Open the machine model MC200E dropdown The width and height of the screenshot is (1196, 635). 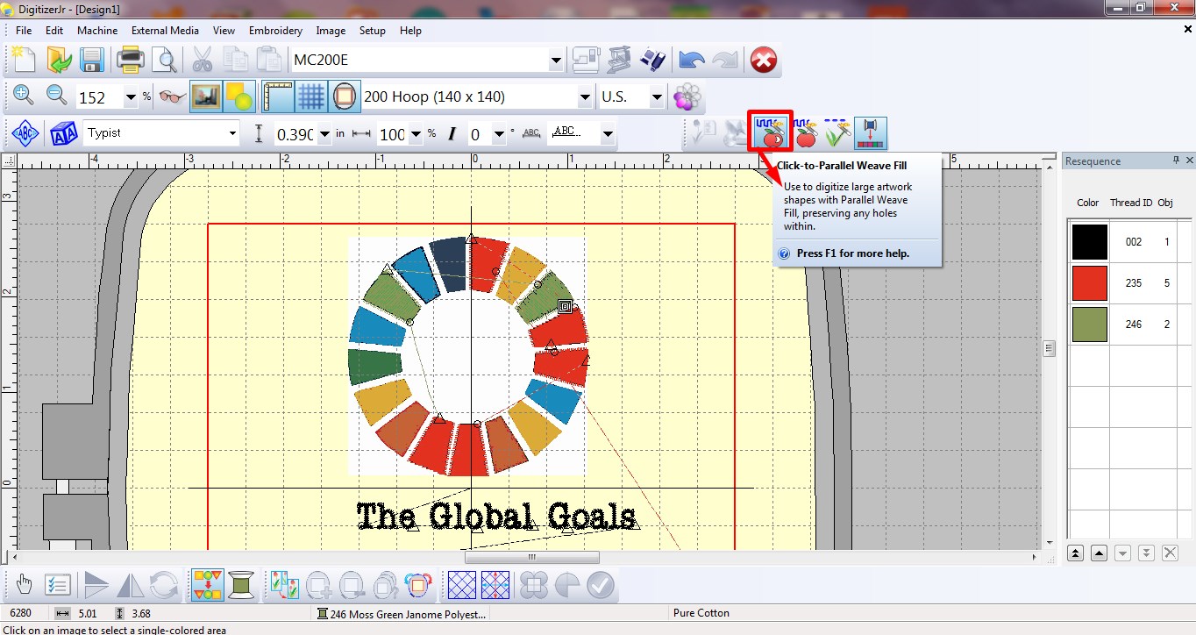[x=556, y=61]
